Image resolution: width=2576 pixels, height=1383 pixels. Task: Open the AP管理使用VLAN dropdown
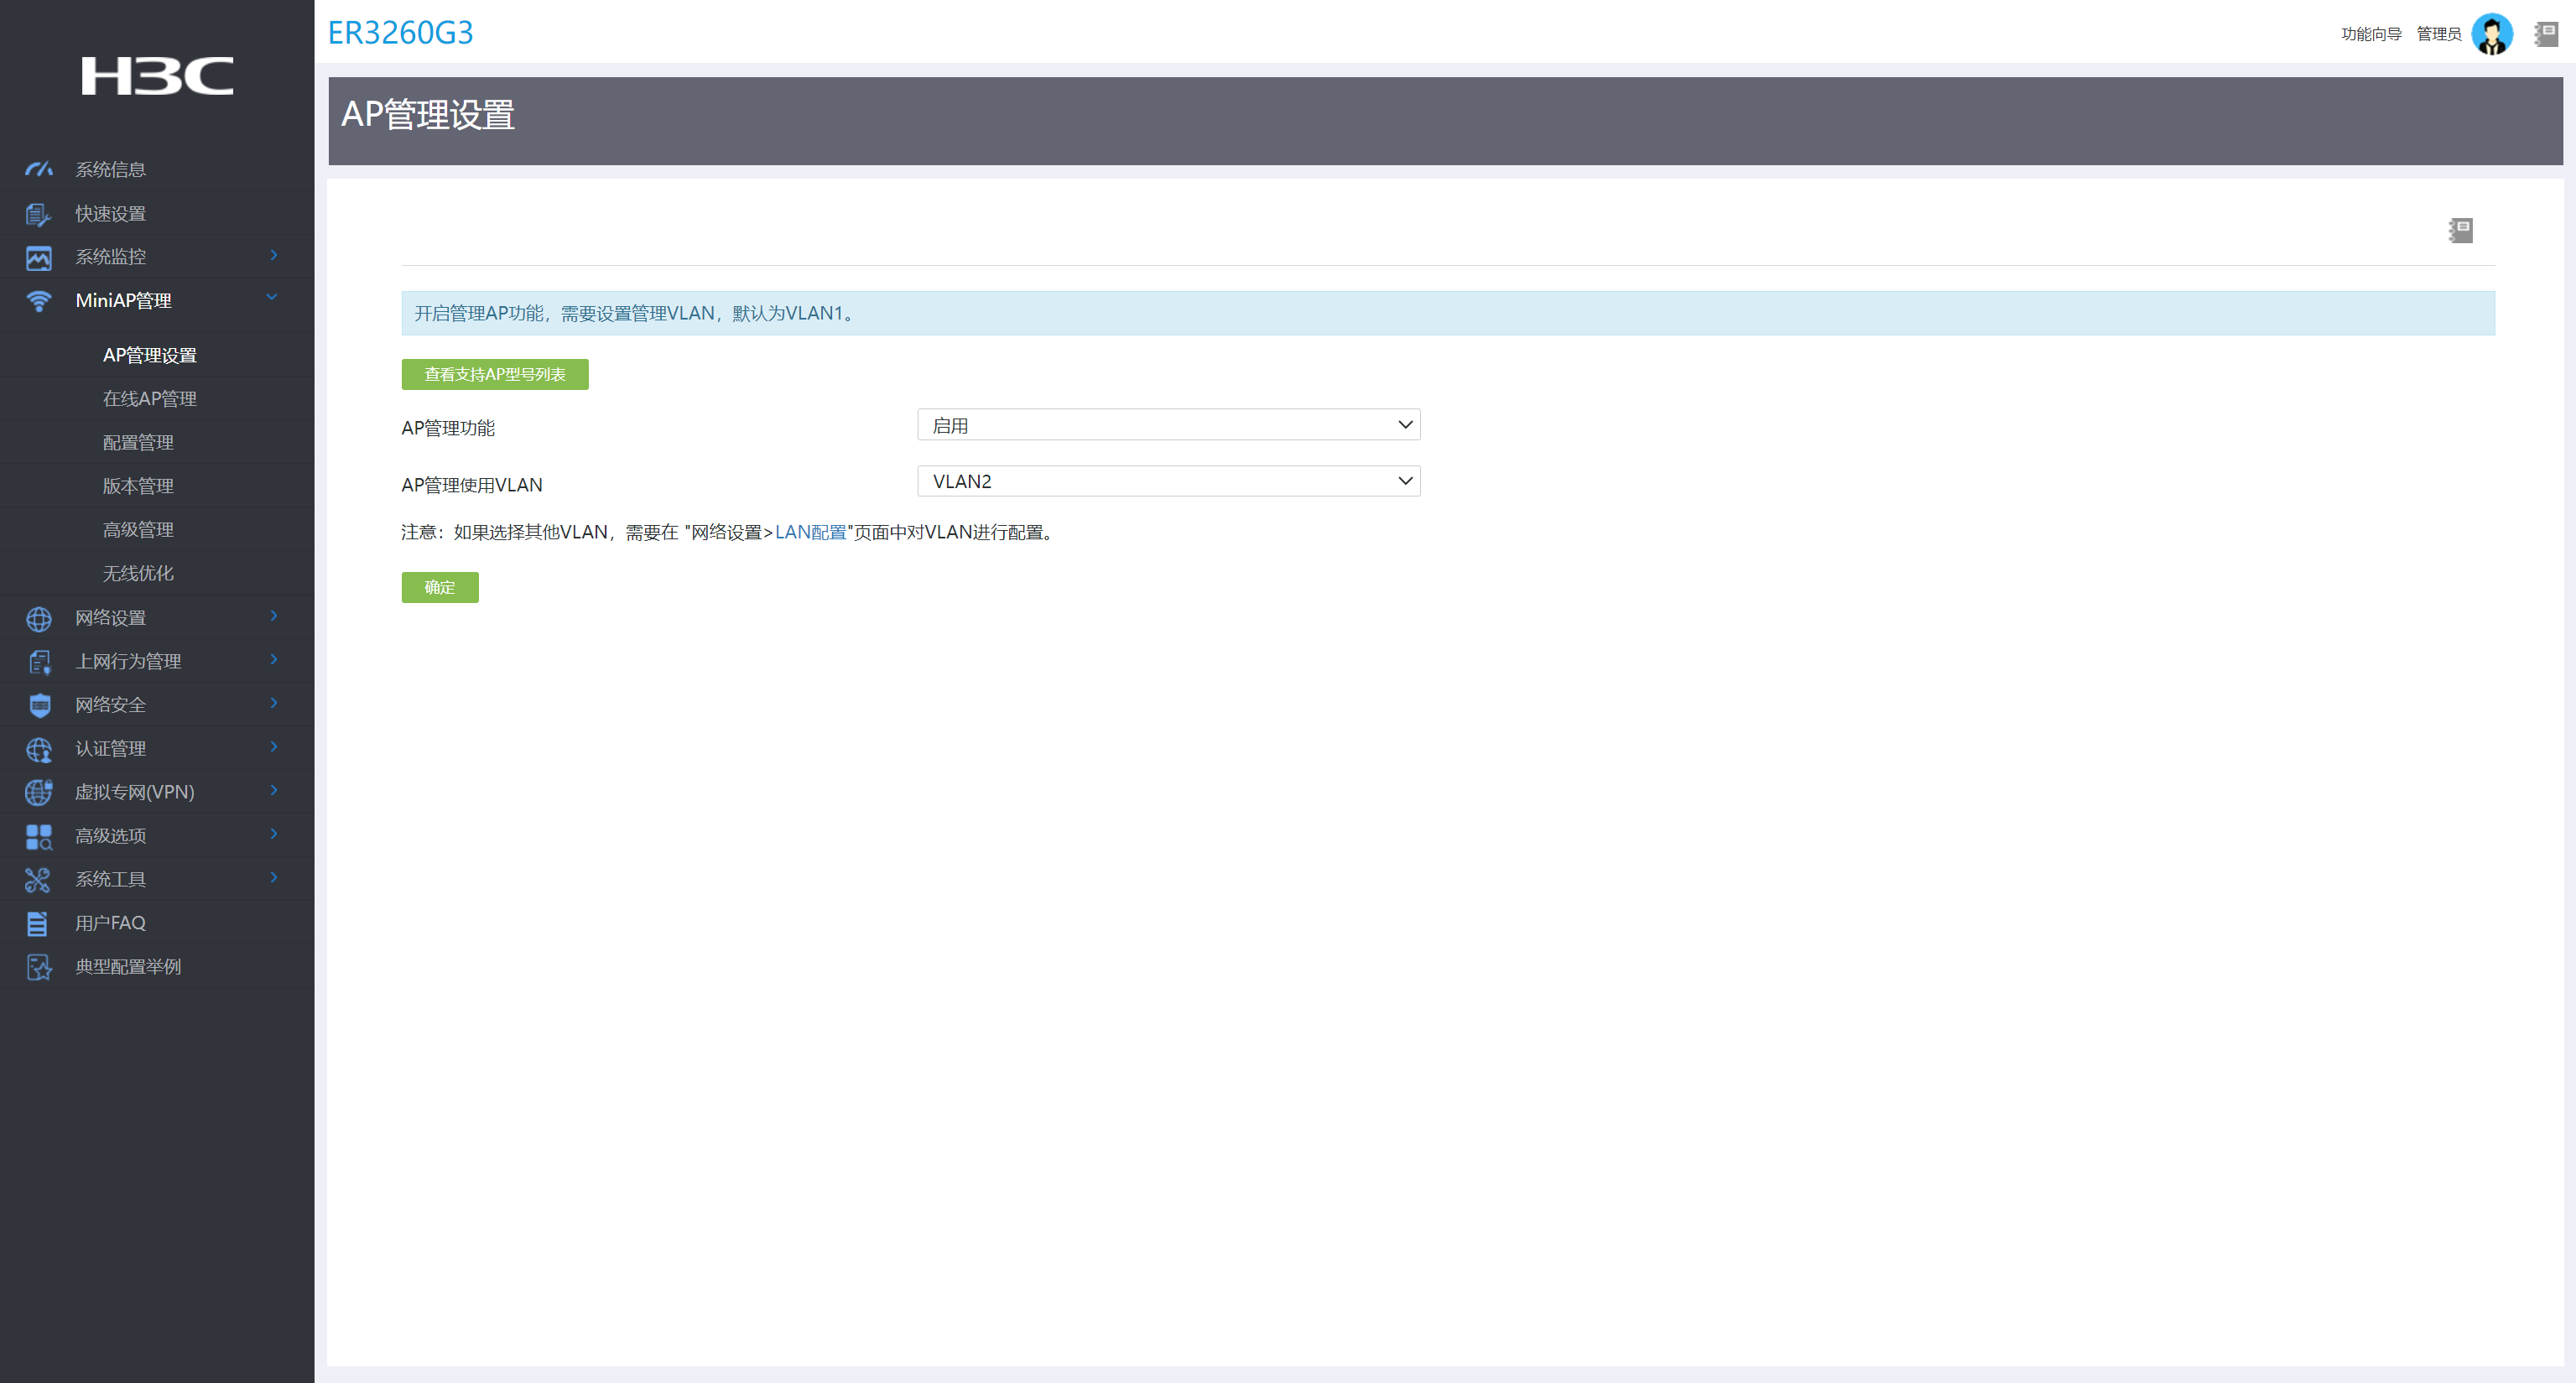(x=1168, y=481)
